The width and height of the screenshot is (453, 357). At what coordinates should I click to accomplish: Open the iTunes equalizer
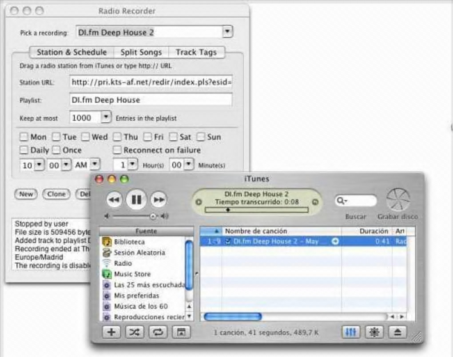351,332
